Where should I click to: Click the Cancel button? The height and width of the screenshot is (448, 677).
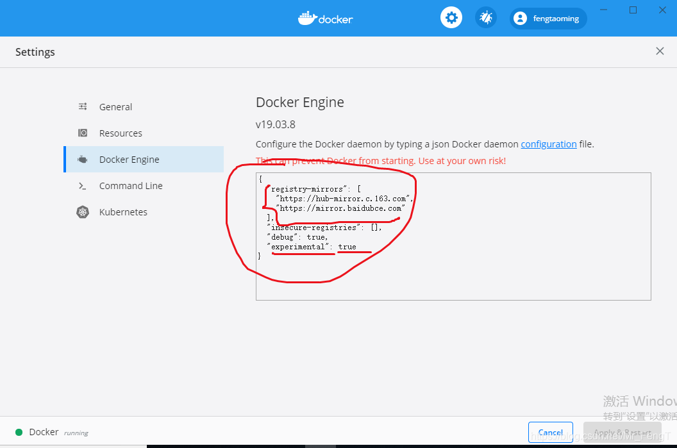pyautogui.click(x=550, y=432)
